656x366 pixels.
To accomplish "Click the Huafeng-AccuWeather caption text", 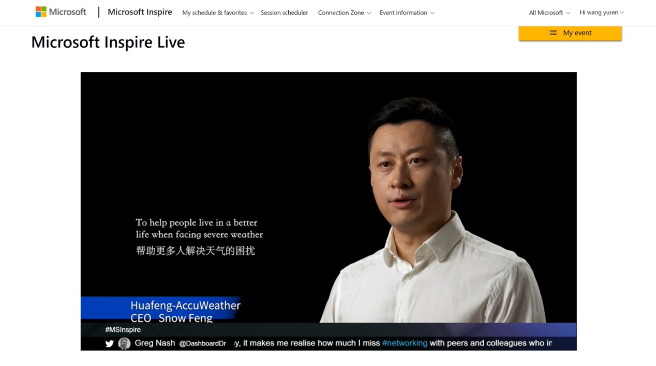I will pyautogui.click(x=185, y=305).
